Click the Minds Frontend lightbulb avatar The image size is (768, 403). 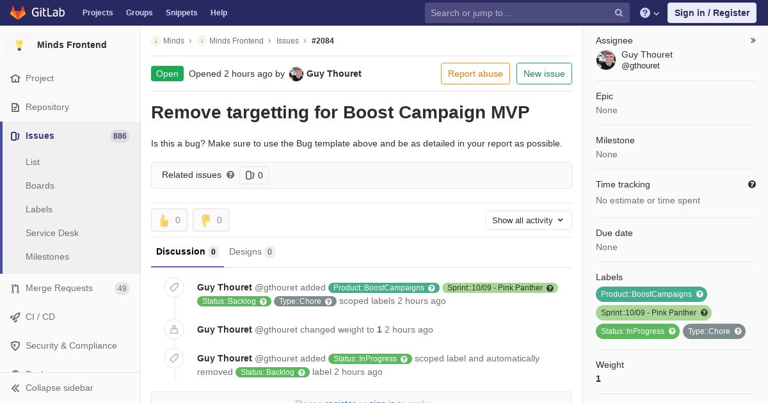(19, 45)
